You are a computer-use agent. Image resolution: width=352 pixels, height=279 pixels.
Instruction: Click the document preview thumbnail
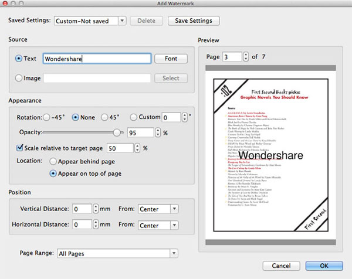[270, 155]
